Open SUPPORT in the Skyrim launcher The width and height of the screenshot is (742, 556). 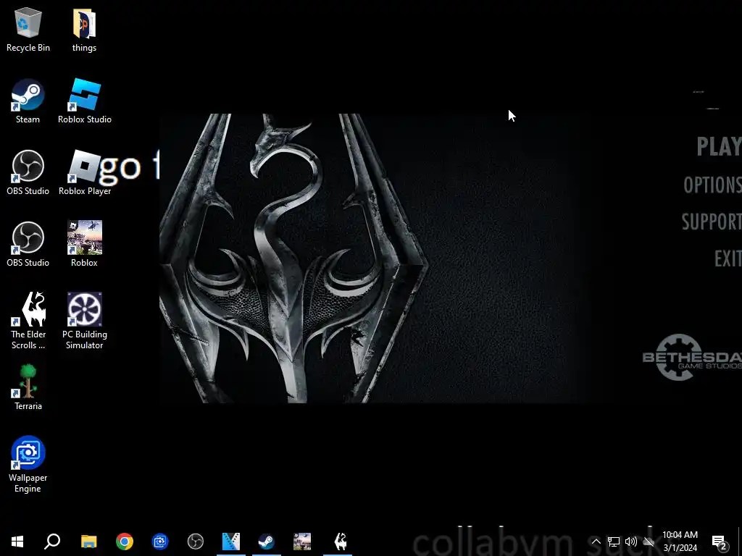click(x=712, y=222)
